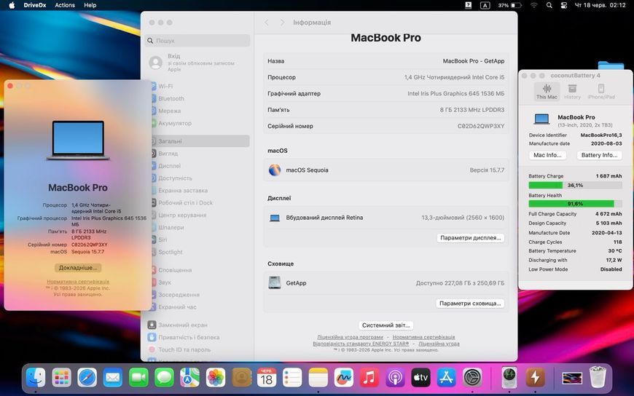
Task: Click Battery Info... button in coconutBattery
Action: coord(599,155)
